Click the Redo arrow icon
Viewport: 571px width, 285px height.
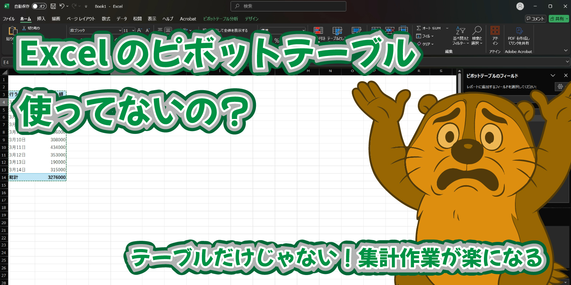[74, 6]
